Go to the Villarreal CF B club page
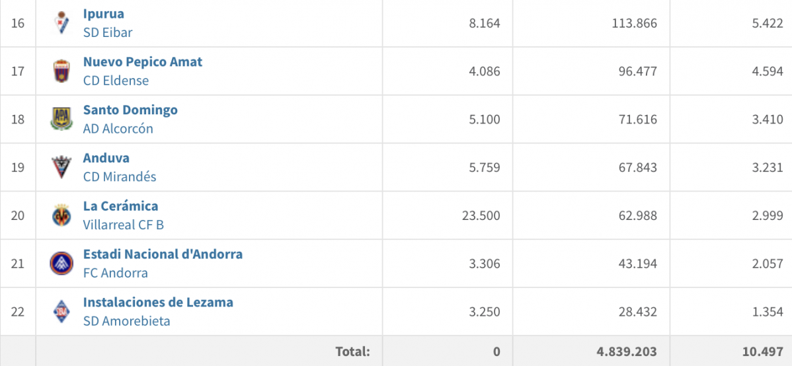 (x=123, y=225)
